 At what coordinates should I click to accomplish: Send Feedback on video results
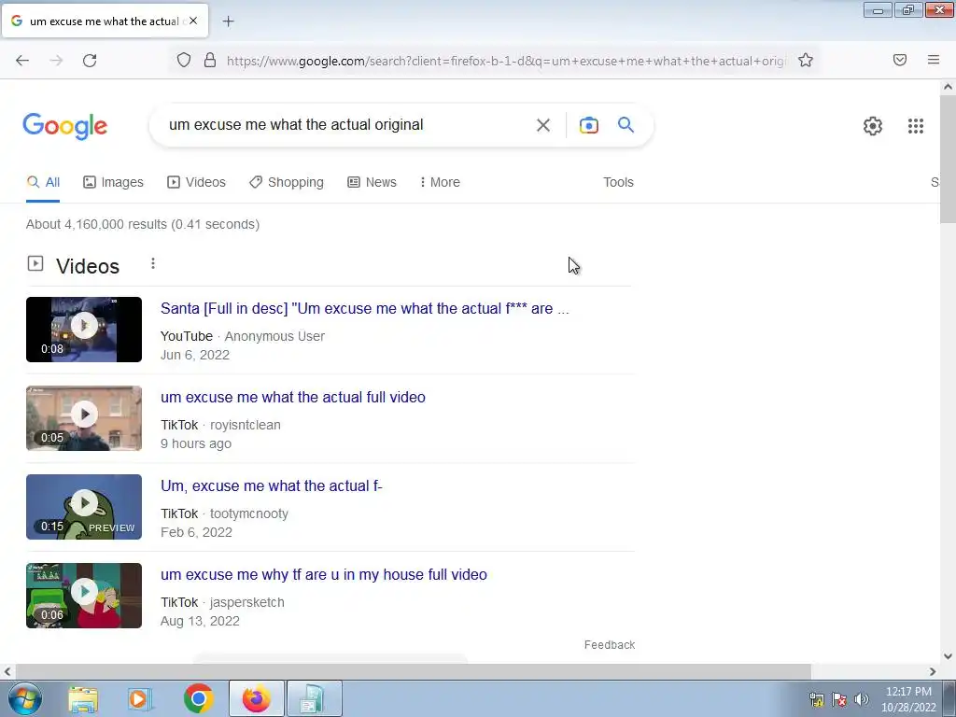pyautogui.click(x=610, y=644)
